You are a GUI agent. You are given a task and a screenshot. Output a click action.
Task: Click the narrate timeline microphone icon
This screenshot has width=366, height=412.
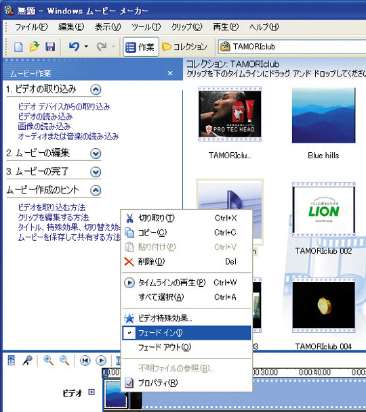tap(27, 360)
